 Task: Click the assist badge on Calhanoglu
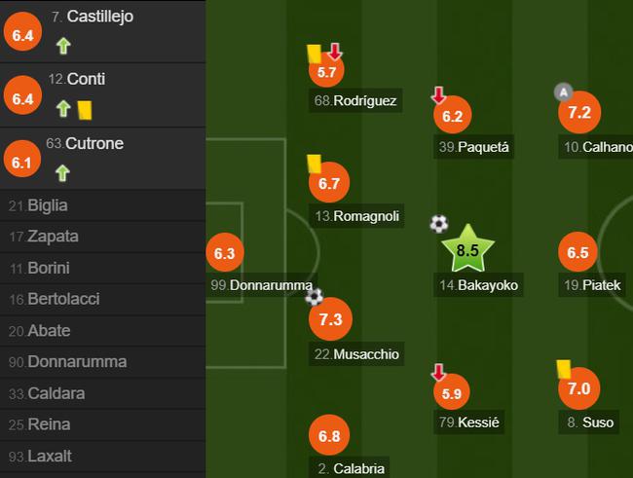[x=564, y=92]
